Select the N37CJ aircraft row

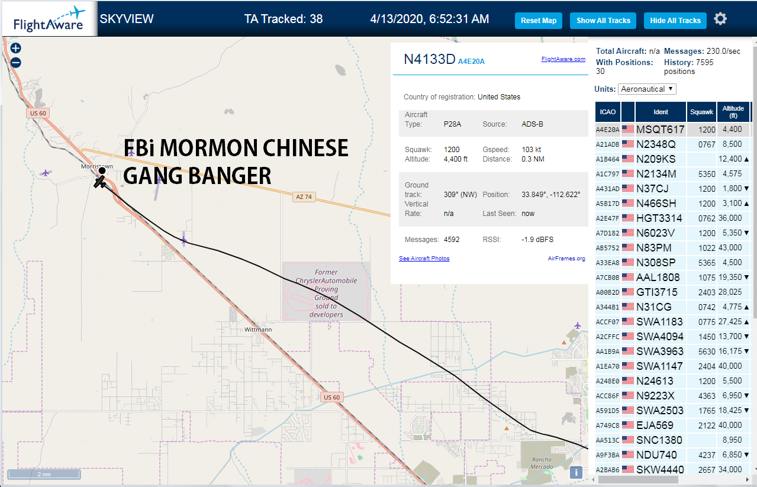(x=673, y=188)
